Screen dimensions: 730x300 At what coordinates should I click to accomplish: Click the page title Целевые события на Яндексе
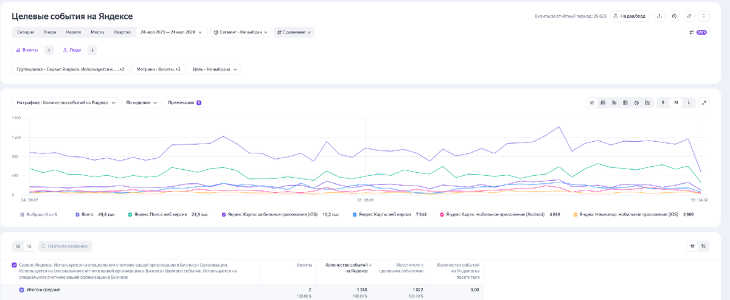click(x=72, y=16)
